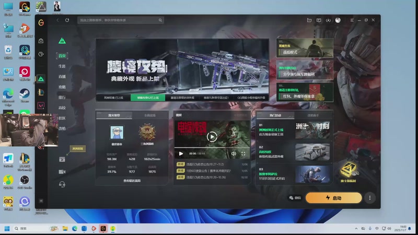Viewport: 418px width, 235px height.
Task: Open the message screen icon in title bar
Action: click(x=319, y=20)
